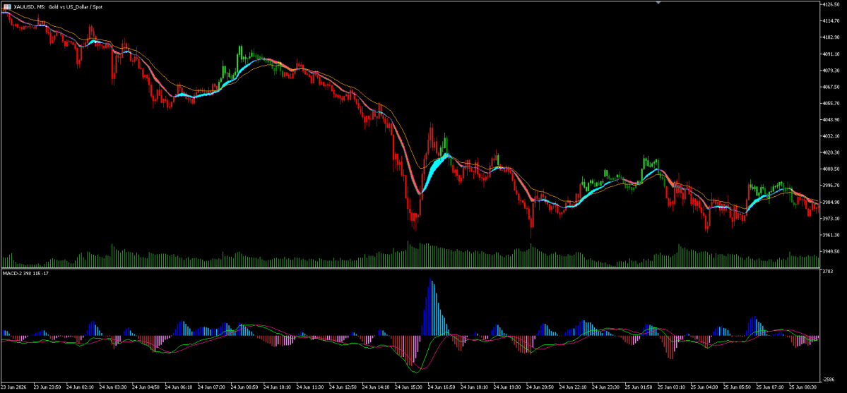Click the 23 Jun 23:50 time label
The image size is (847, 393).
click(46, 387)
